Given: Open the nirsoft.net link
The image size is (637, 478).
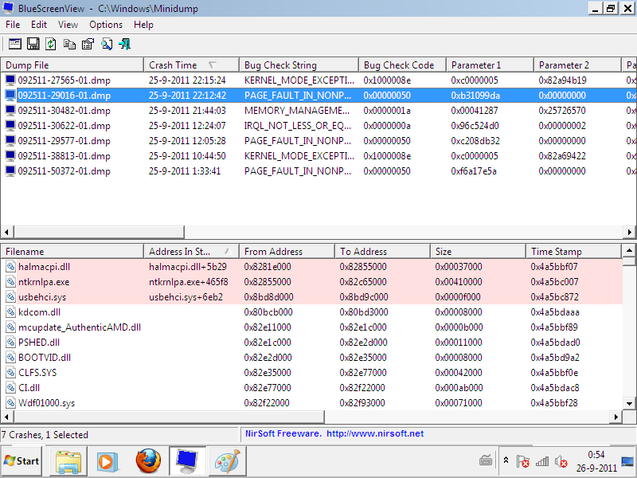Looking at the screenshot, I should 375,433.
